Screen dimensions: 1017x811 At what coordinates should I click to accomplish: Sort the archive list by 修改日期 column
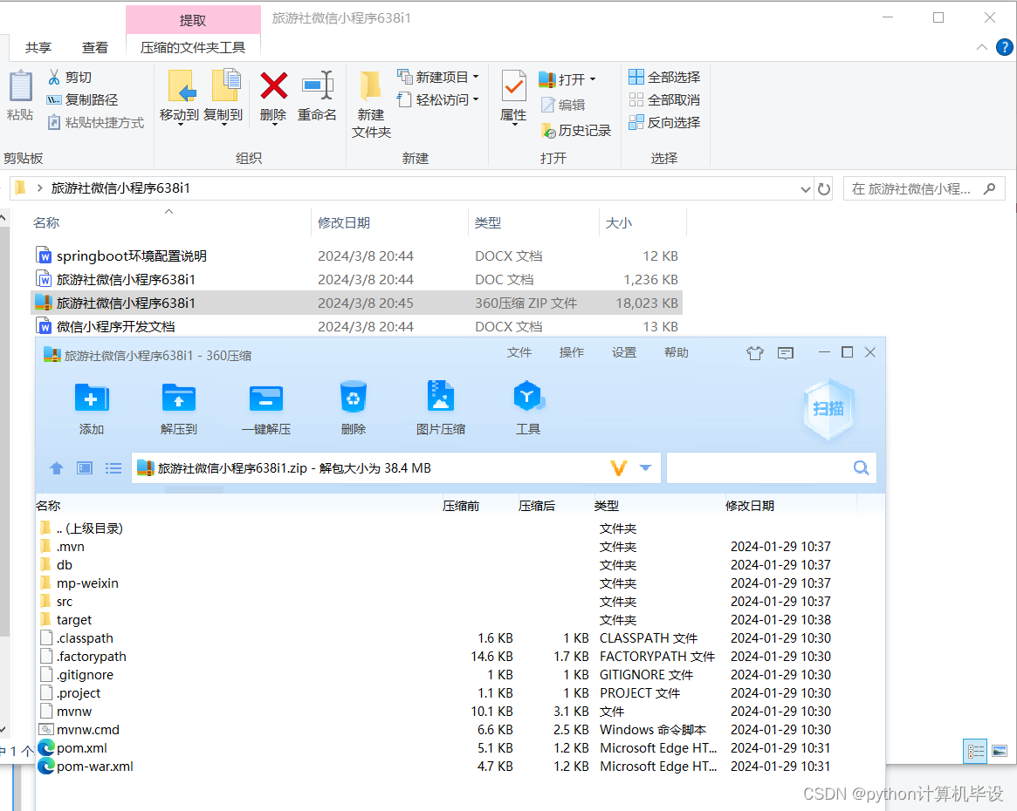pyautogui.click(x=750, y=506)
